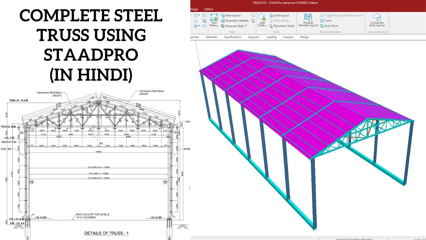Open the Design page tab below ribbon

(305, 37)
